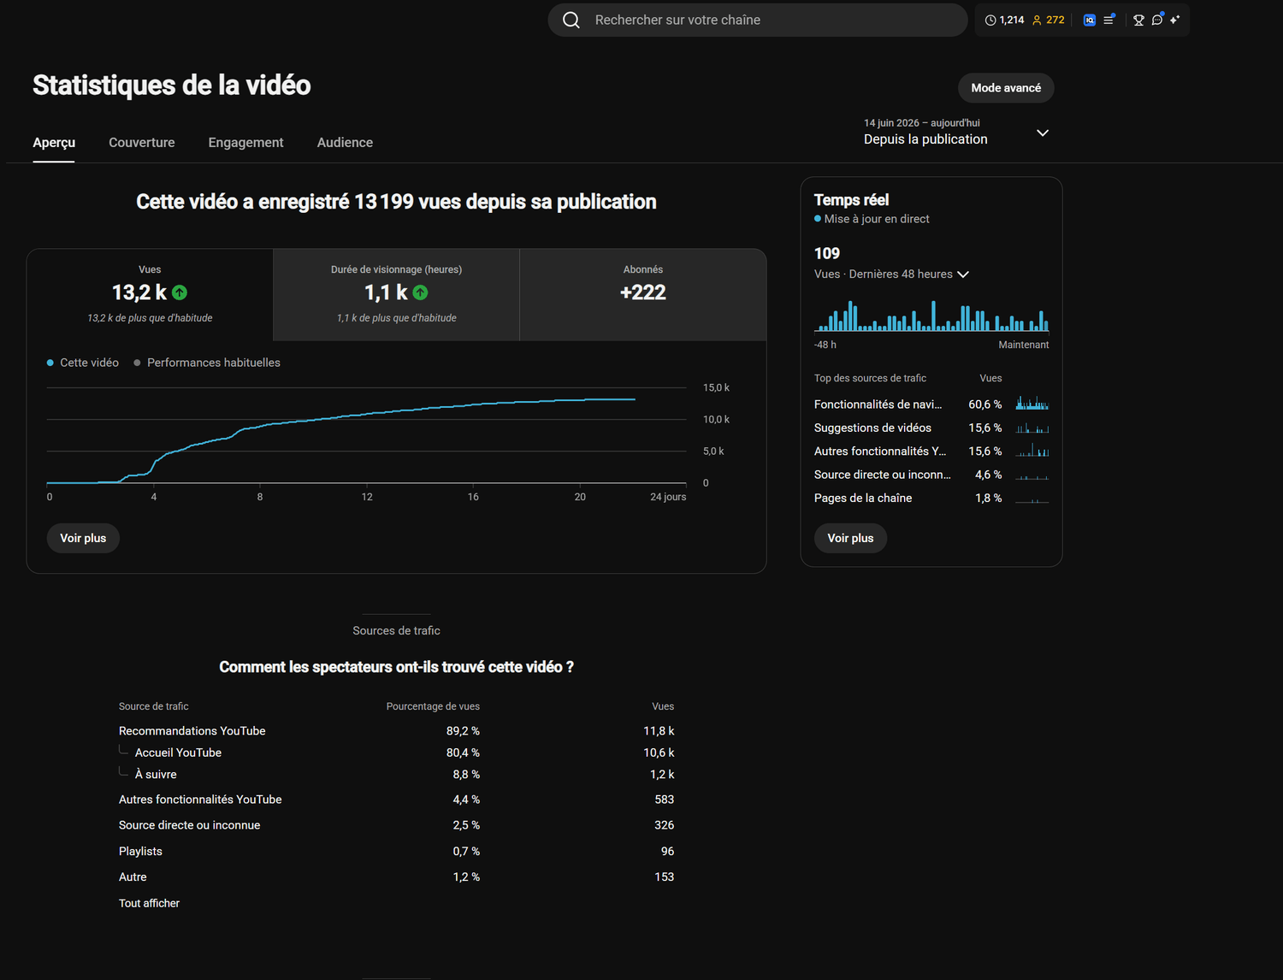Click the trophy achievements icon
1283x980 pixels.
[1138, 20]
